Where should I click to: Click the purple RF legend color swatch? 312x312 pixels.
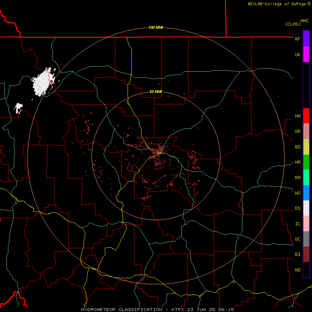pos(306,39)
